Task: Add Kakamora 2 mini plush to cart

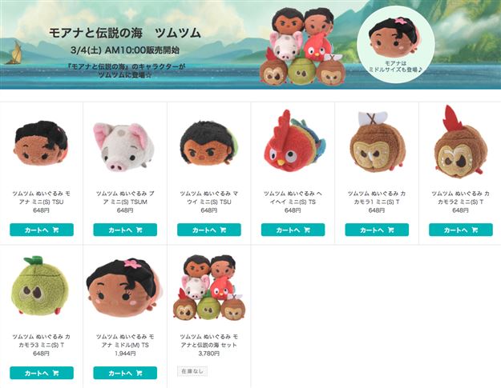Action: 461,230
